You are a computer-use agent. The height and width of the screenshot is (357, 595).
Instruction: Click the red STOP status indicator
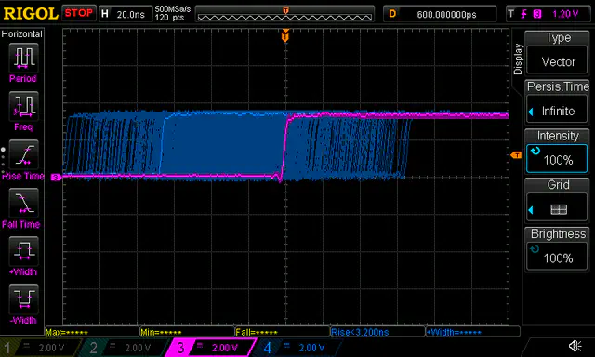pyautogui.click(x=78, y=13)
